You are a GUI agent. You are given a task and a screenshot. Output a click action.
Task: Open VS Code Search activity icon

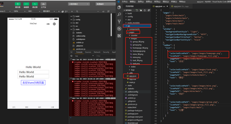coord(119,14)
